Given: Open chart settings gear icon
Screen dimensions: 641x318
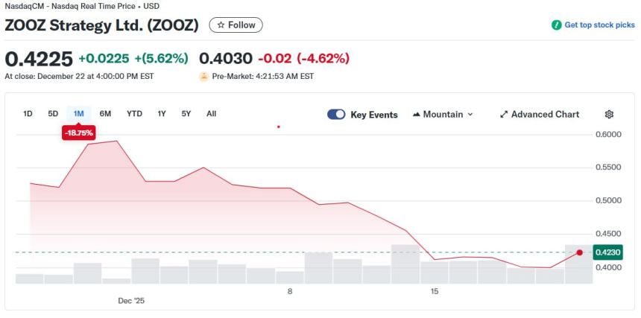Looking at the screenshot, I should coord(609,115).
